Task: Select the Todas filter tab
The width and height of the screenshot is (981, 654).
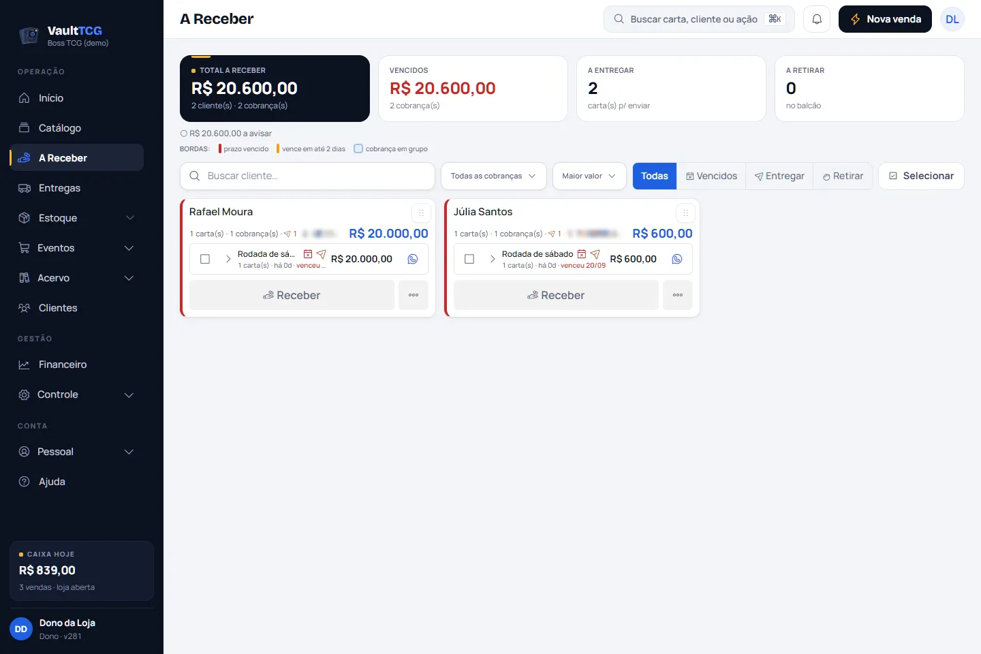Action: pyautogui.click(x=655, y=176)
